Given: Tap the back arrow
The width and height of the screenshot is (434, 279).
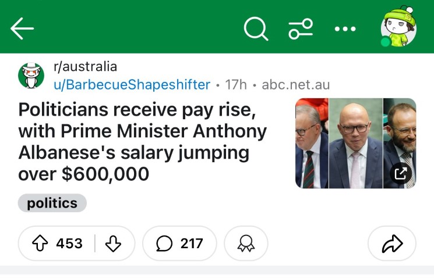Looking at the screenshot, I should click(22, 28).
